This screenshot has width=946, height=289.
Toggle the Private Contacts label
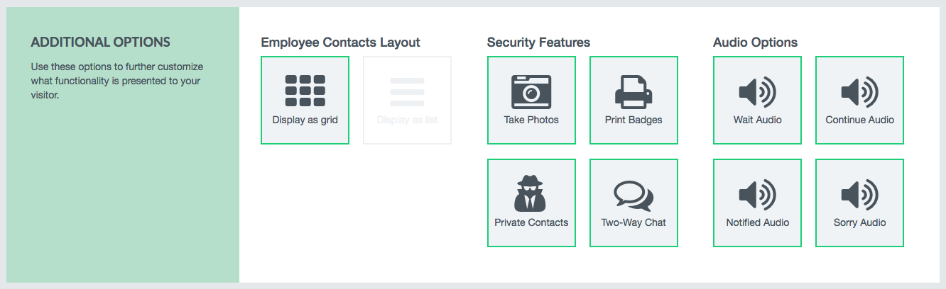coord(531,222)
